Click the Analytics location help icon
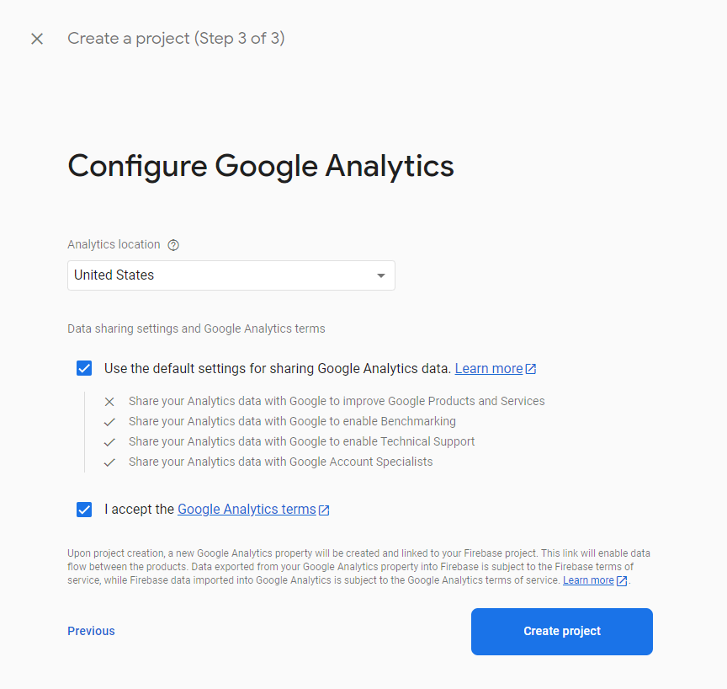 pos(173,245)
